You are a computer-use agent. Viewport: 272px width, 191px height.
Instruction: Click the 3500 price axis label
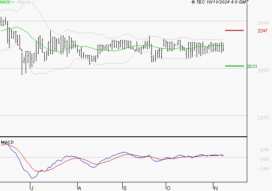[263, 23]
